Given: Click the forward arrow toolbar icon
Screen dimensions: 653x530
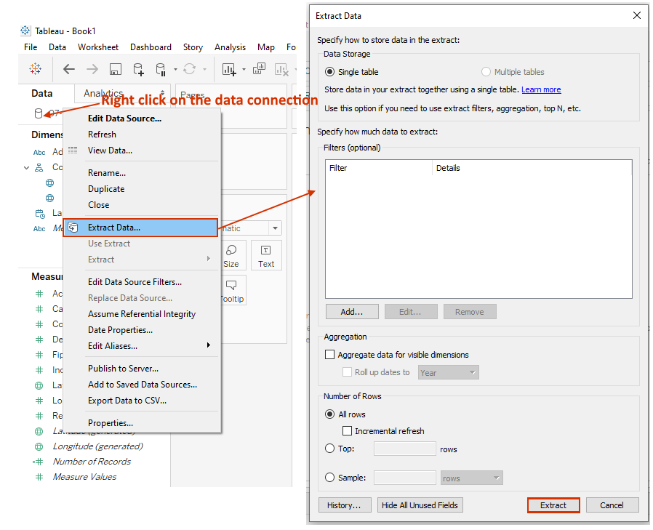Looking at the screenshot, I should tap(92, 69).
